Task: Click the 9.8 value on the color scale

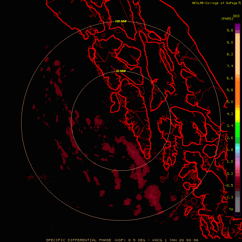Action: tap(230, 30)
